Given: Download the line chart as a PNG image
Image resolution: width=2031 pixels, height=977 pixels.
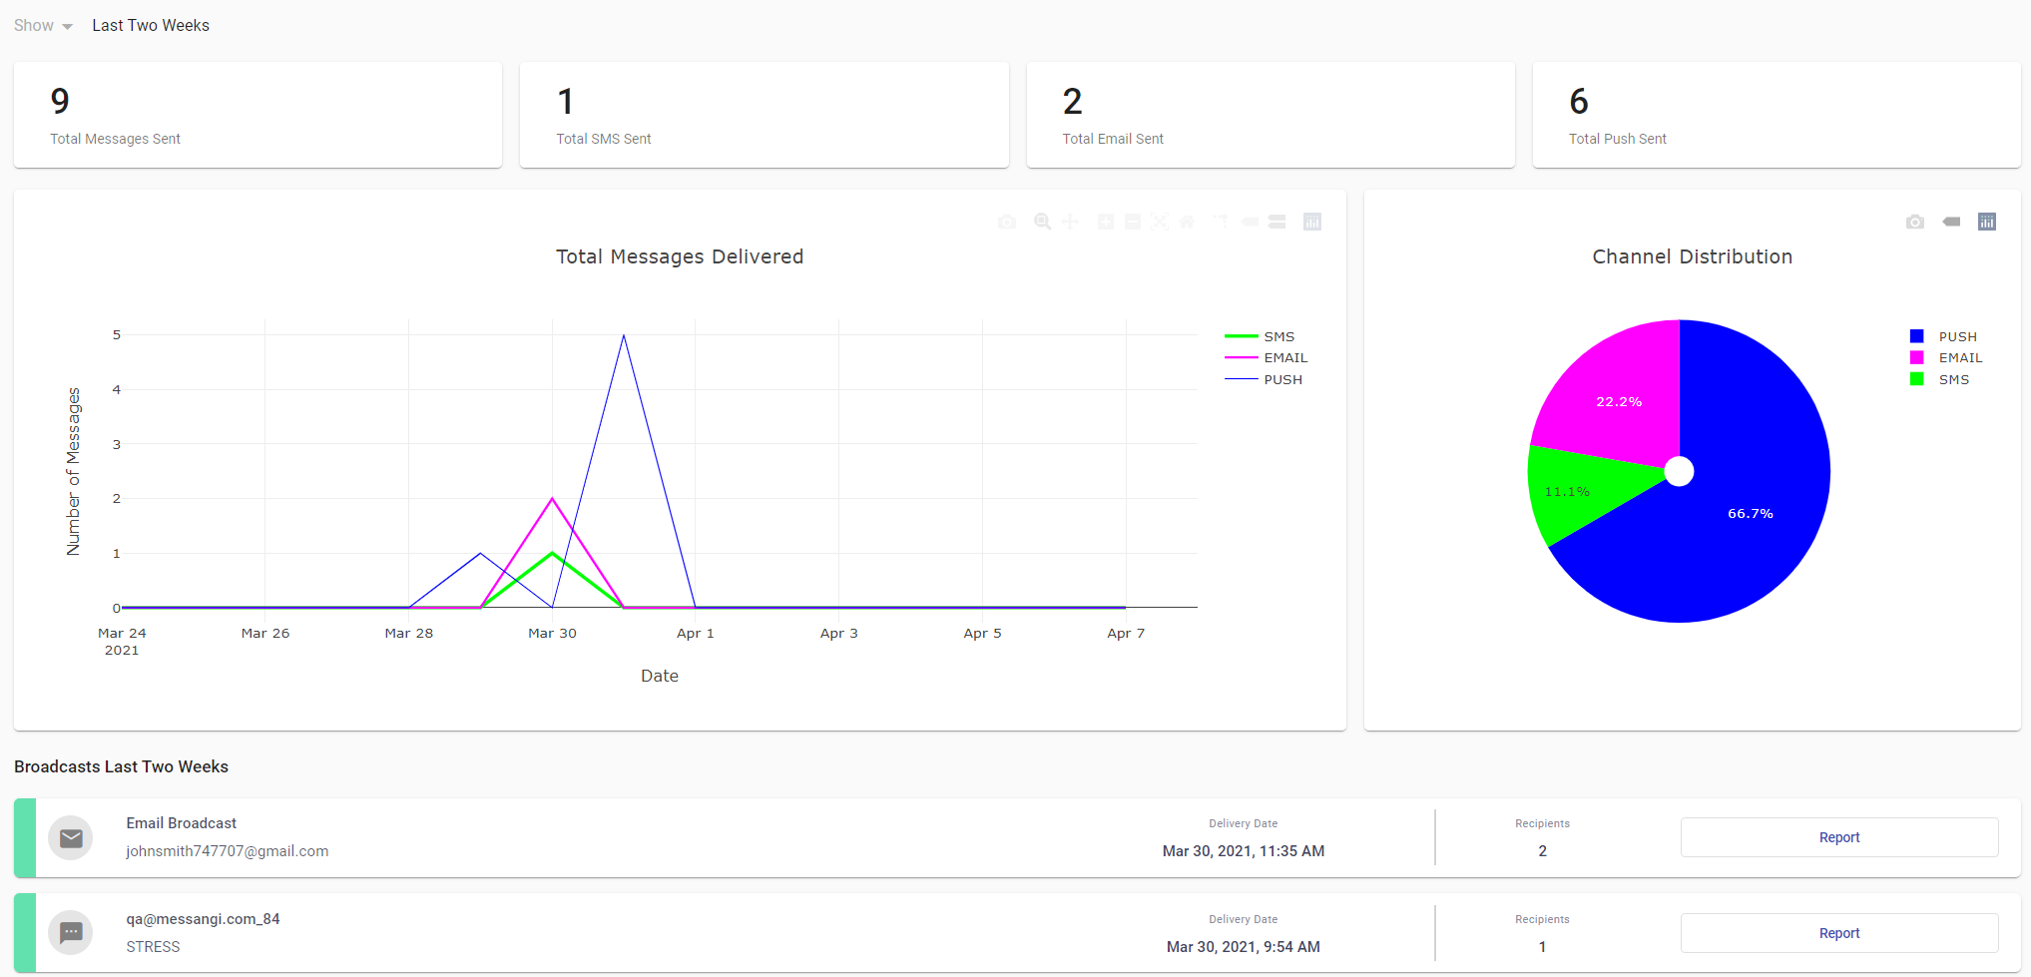Looking at the screenshot, I should coord(1006,222).
